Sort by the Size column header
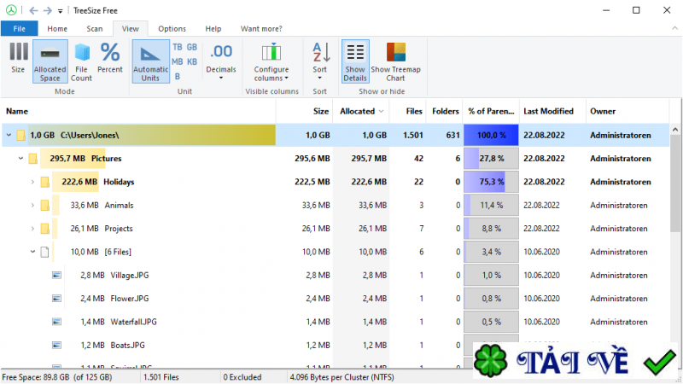Viewport: 683px width, 384px height. (305, 111)
